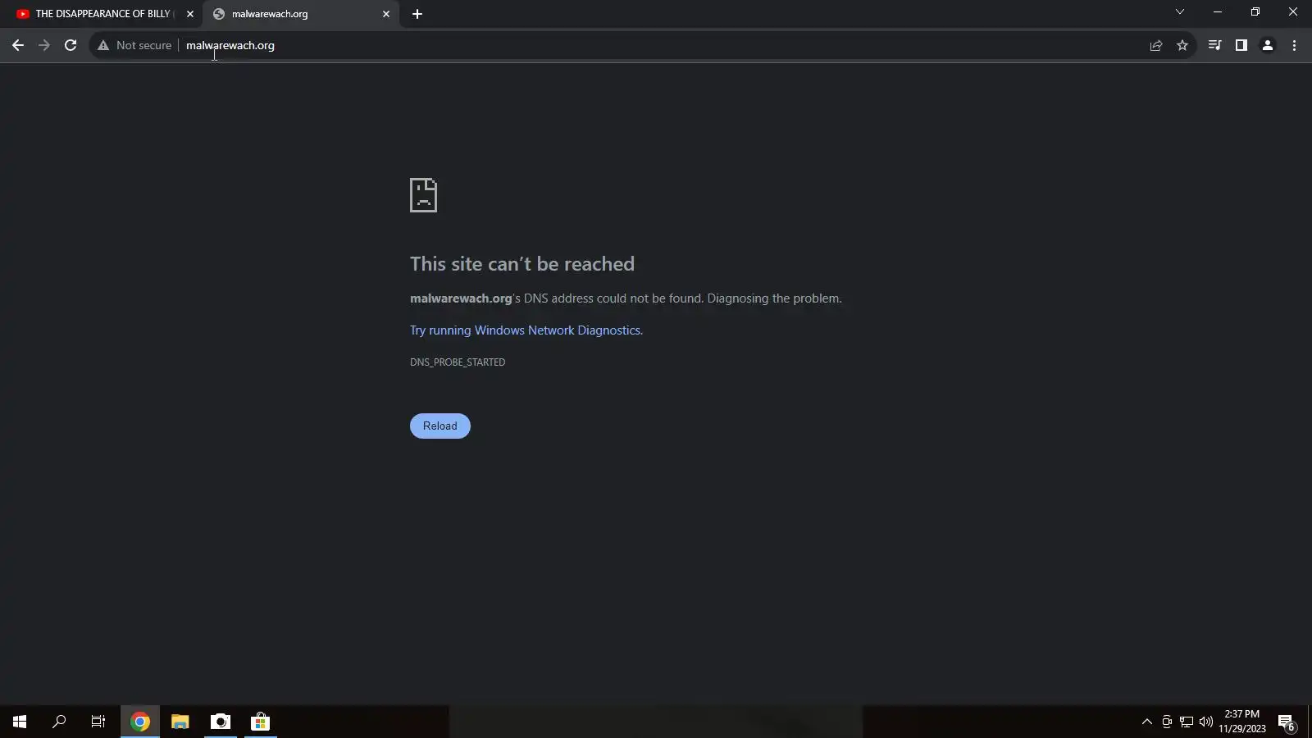This screenshot has height=738, width=1312.
Task: Open the media controls icon
Action: coord(1214,45)
